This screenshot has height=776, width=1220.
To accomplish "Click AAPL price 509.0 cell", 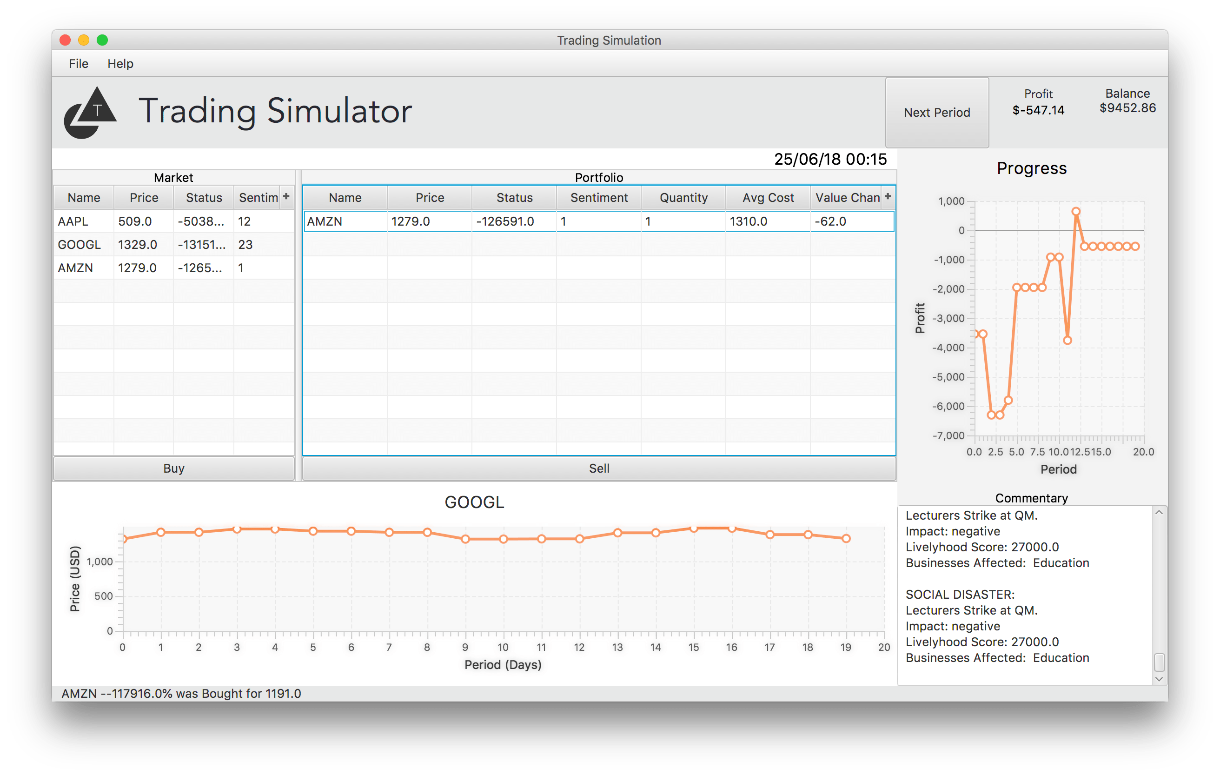I will (x=144, y=221).
